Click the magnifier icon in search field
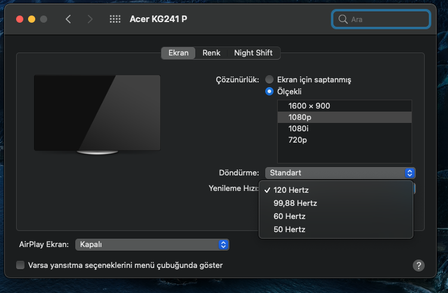This screenshot has width=448, height=293. tap(343, 19)
